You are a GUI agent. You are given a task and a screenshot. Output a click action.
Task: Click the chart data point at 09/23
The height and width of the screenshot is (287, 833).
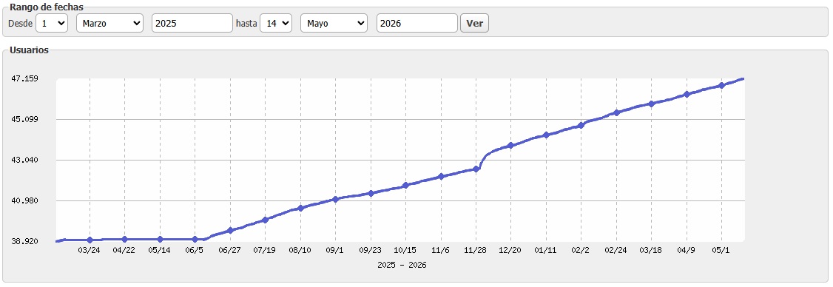click(371, 194)
